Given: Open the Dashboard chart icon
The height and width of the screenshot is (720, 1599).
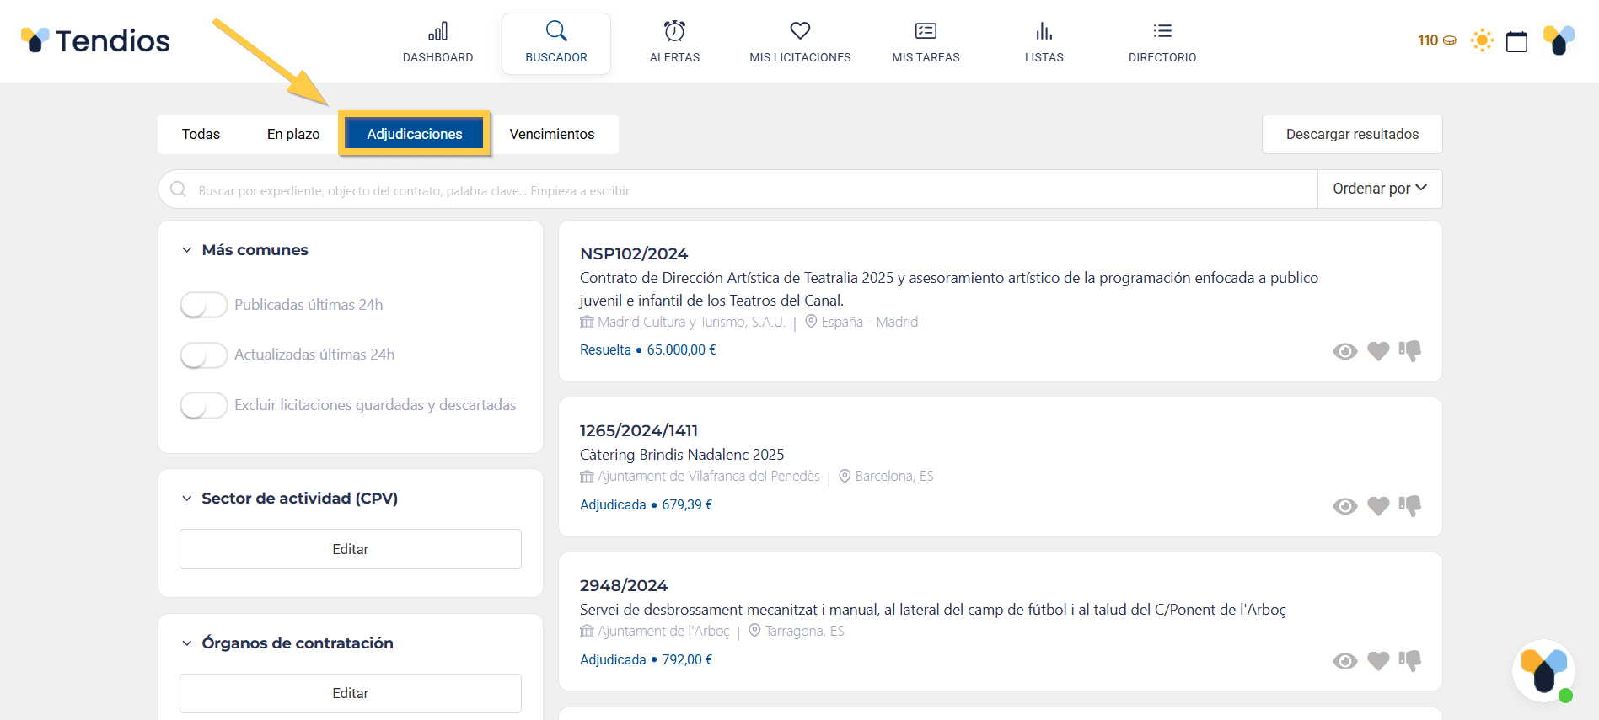Looking at the screenshot, I should 437,32.
